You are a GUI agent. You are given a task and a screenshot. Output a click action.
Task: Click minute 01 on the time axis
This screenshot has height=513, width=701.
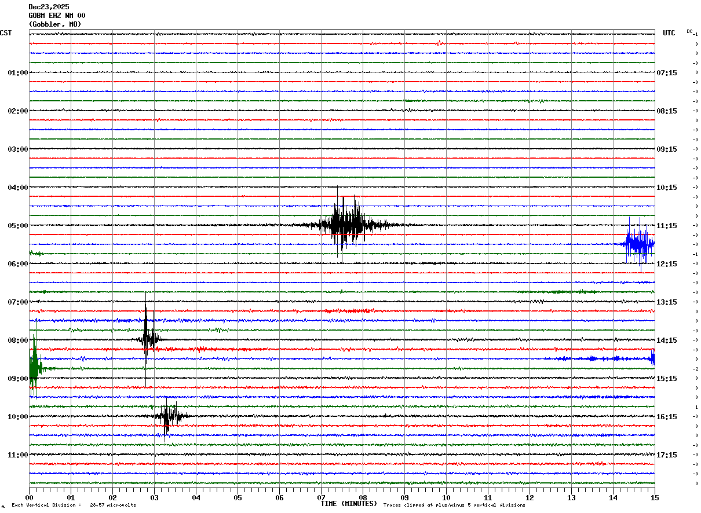point(71,497)
